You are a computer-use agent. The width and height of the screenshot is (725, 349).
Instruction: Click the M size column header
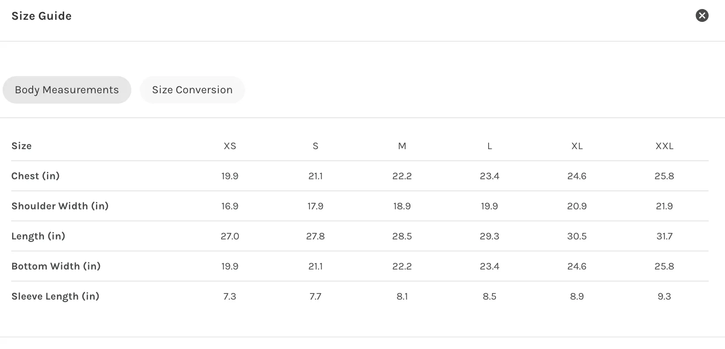(x=402, y=146)
